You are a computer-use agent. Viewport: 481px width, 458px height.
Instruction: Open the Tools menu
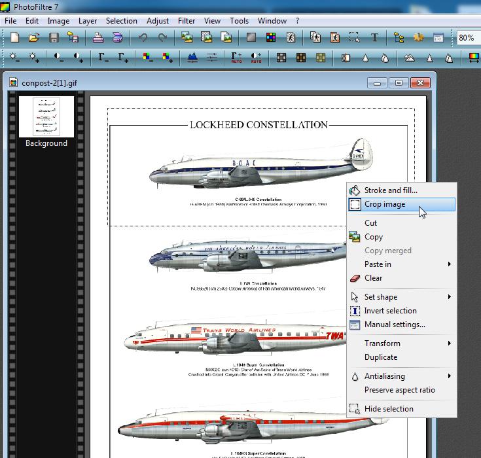tap(240, 21)
